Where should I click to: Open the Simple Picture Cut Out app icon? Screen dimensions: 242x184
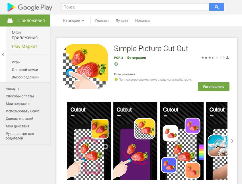tap(85, 67)
